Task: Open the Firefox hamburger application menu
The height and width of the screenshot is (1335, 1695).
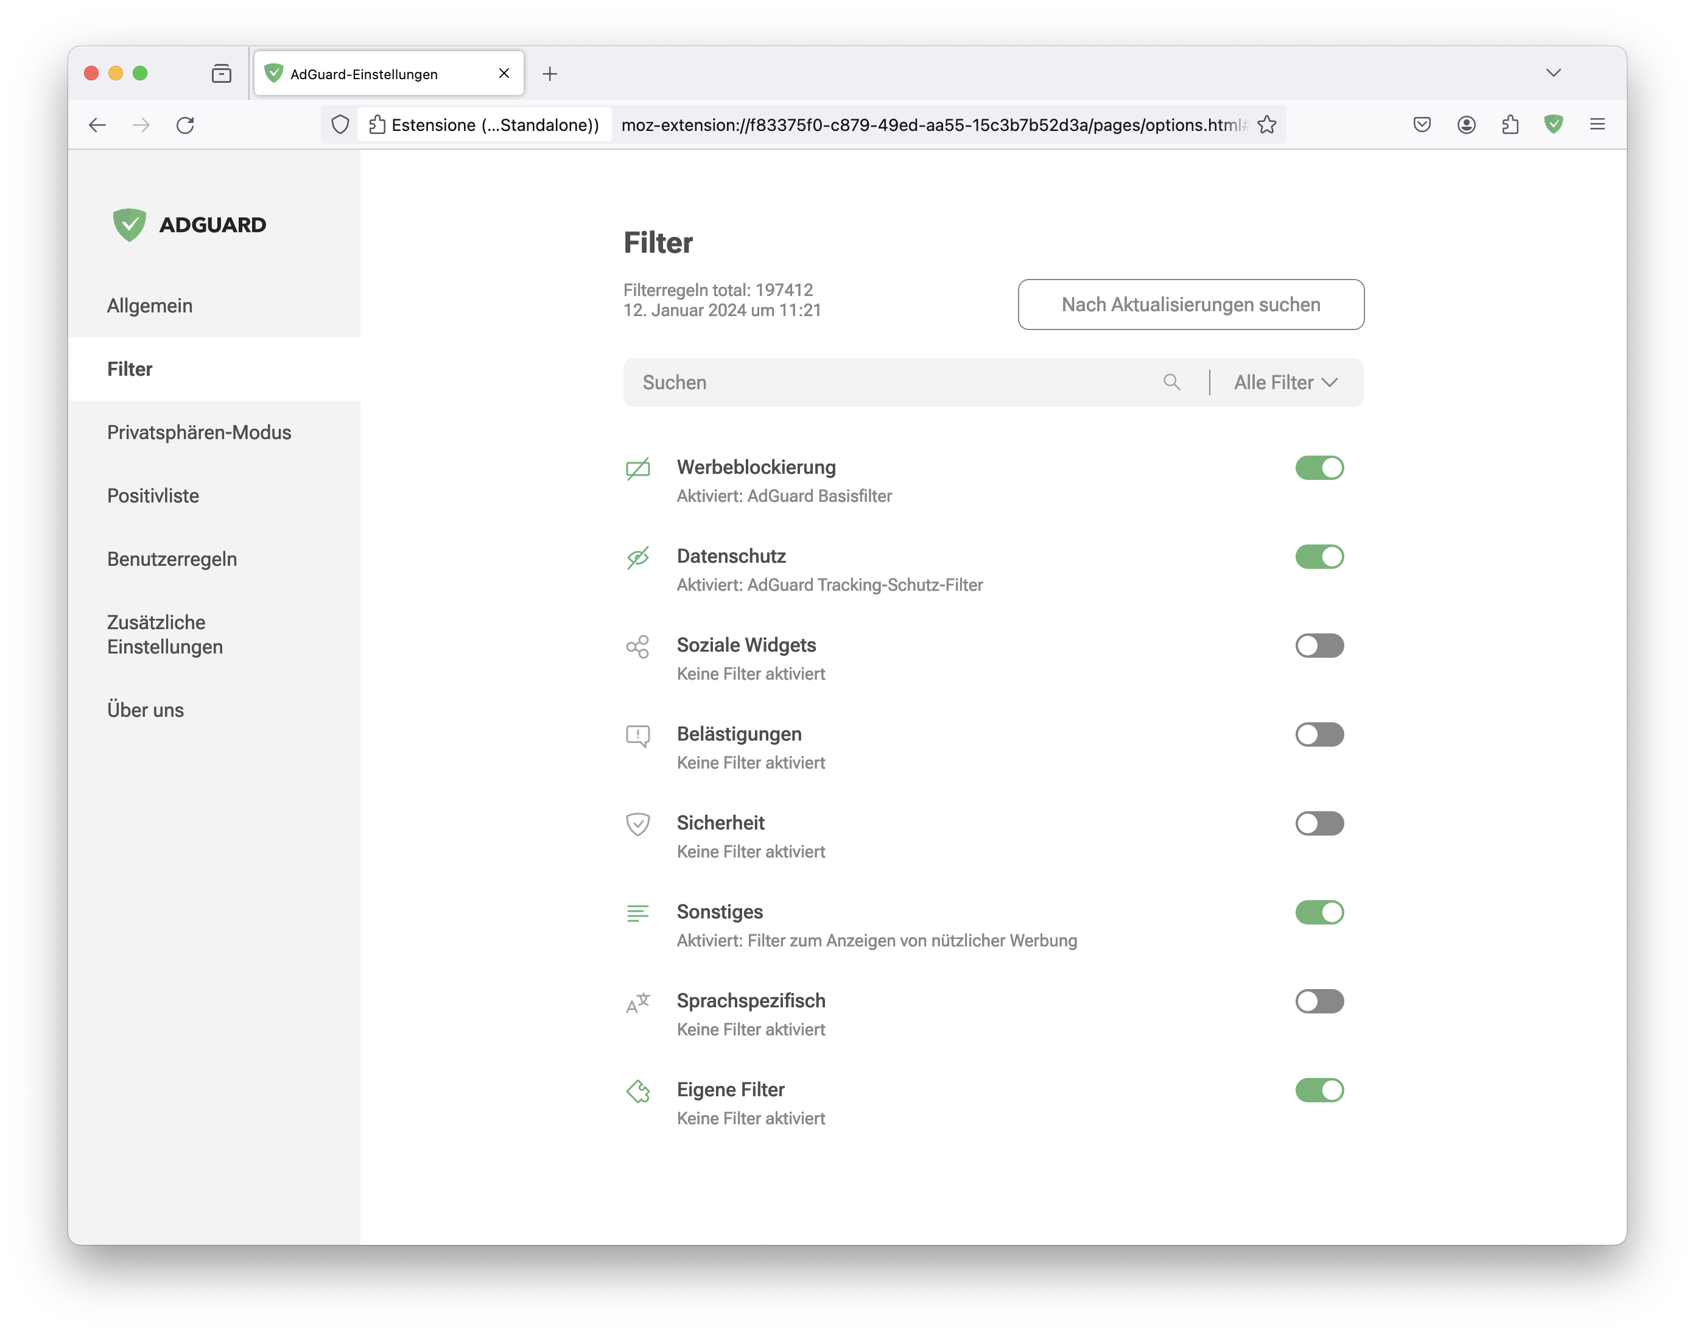Action: click(x=1596, y=124)
